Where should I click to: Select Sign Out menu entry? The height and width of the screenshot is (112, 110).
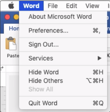(63, 44)
